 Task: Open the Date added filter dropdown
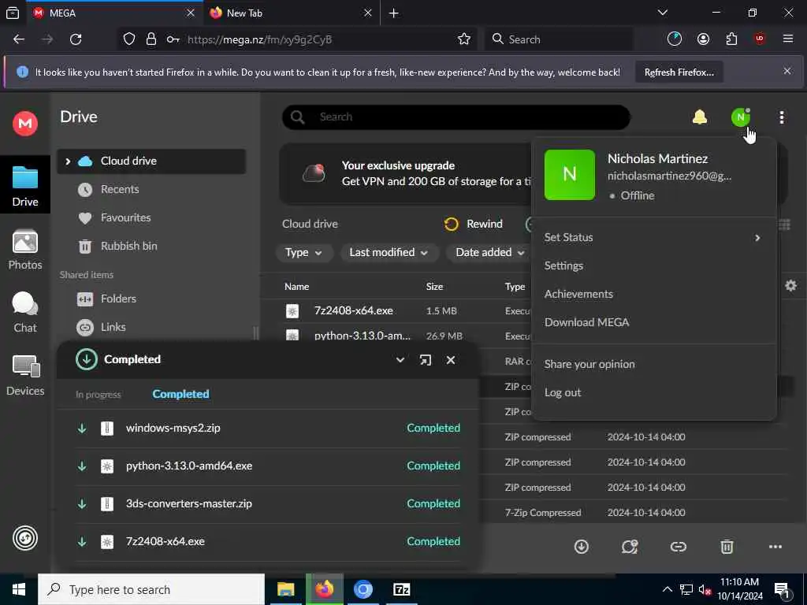(489, 253)
